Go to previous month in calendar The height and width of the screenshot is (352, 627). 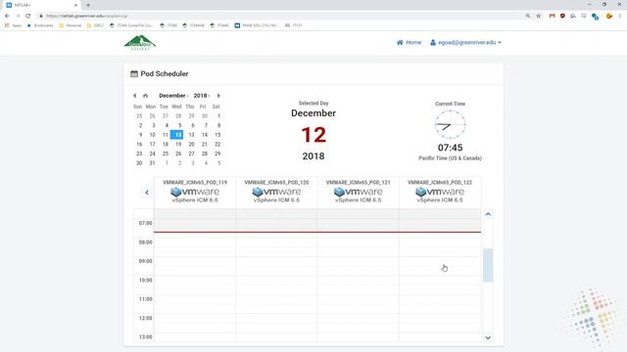pyautogui.click(x=135, y=96)
